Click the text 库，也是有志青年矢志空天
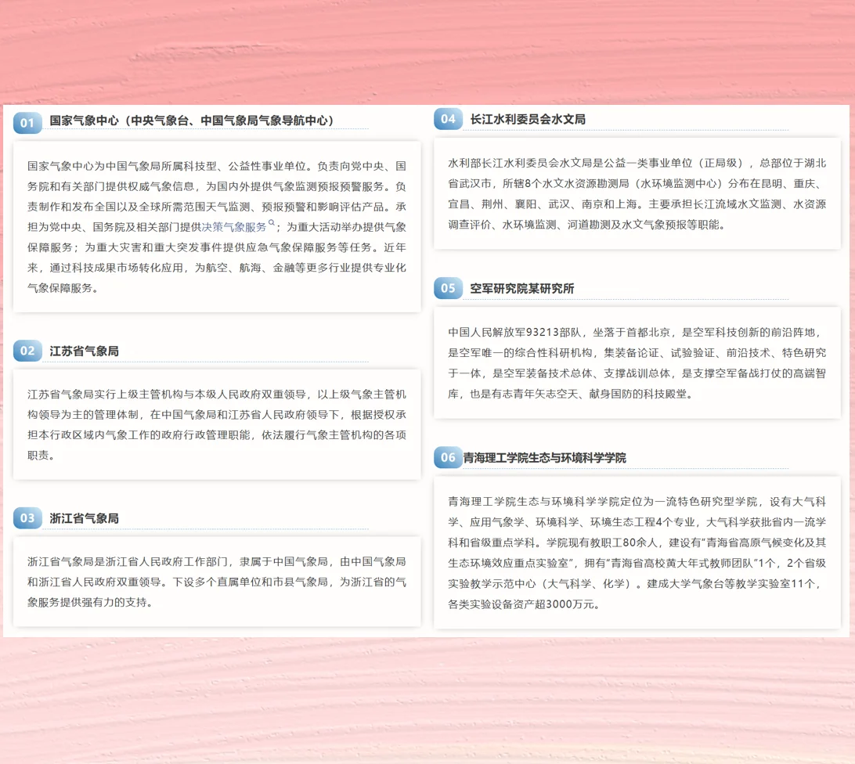Image resolution: width=855 pixels, height=764 pixels. point(513,394)
